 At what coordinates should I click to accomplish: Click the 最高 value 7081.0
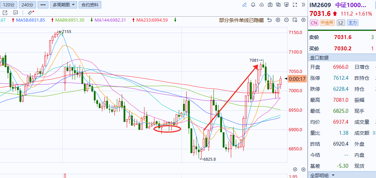point(341,100)
